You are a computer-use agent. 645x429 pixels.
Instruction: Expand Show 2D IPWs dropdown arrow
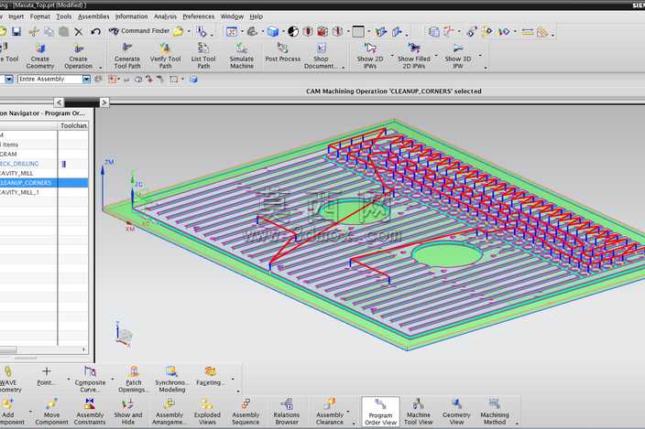[391, 56]
